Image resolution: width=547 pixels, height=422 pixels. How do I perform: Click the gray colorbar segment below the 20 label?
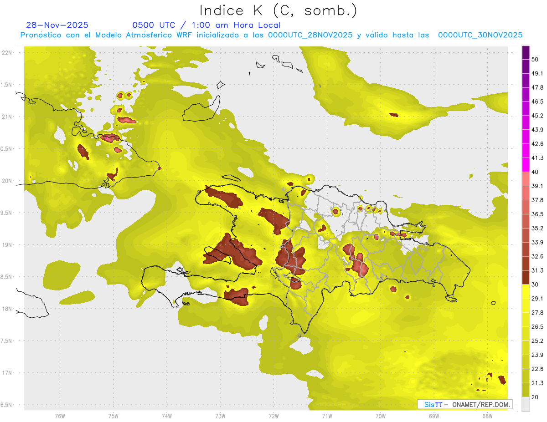(x=526, y=404)
